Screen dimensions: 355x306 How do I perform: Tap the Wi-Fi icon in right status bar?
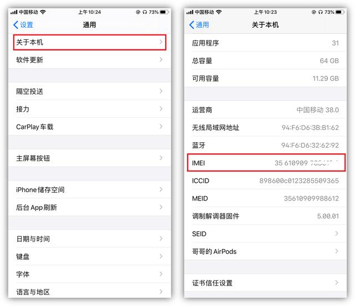pos(219,12)
